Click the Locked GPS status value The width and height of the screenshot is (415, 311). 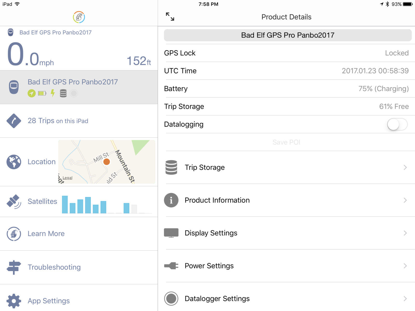pos(397,53)
